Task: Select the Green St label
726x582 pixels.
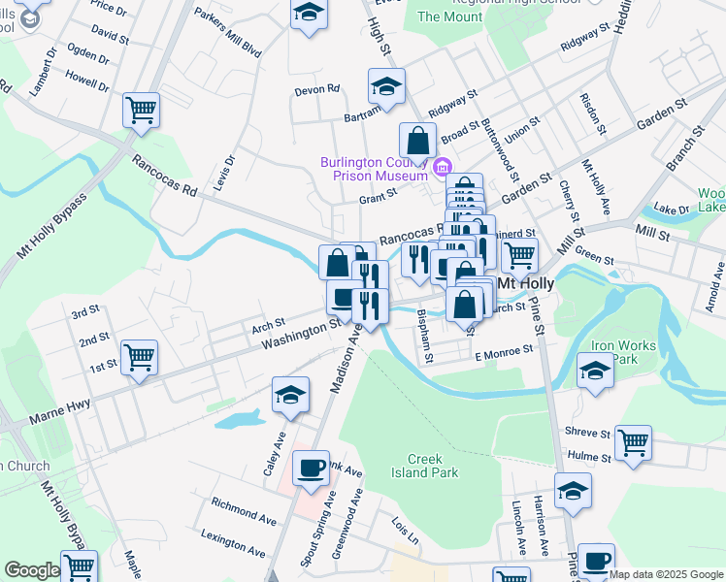Action: (x=595, y=255)
